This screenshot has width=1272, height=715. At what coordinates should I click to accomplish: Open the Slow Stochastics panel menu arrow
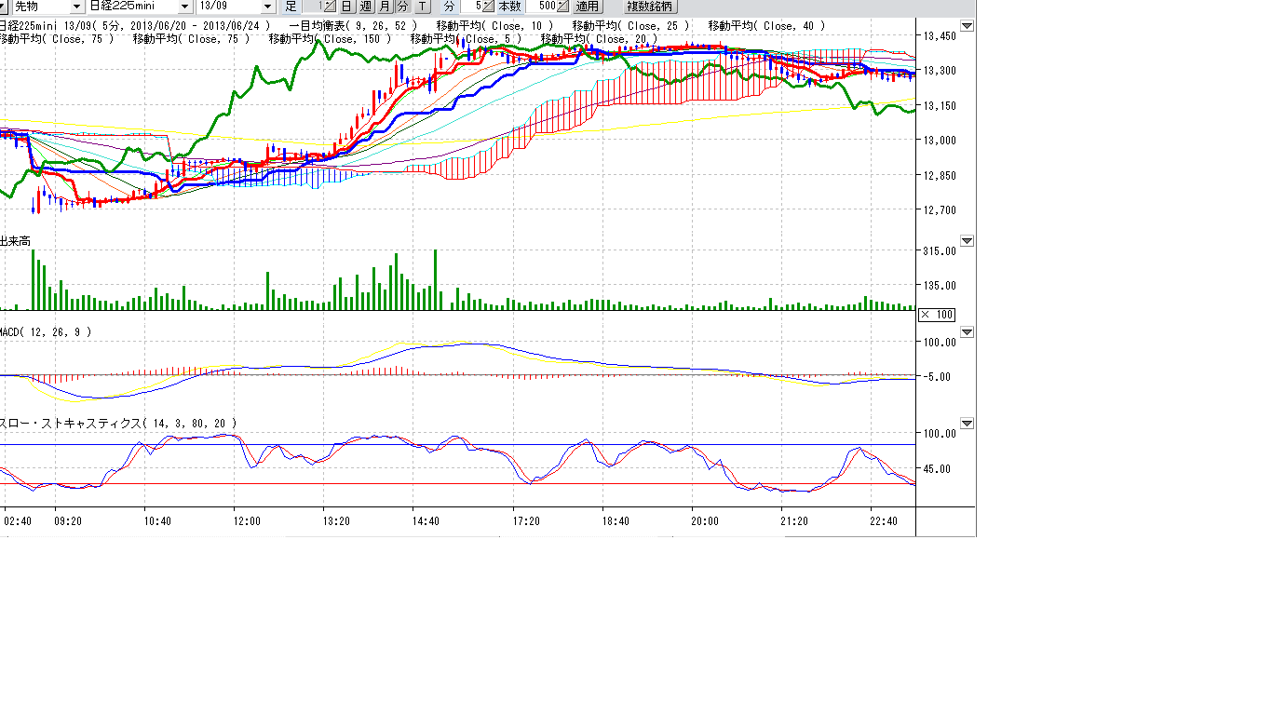coord(967,424)
